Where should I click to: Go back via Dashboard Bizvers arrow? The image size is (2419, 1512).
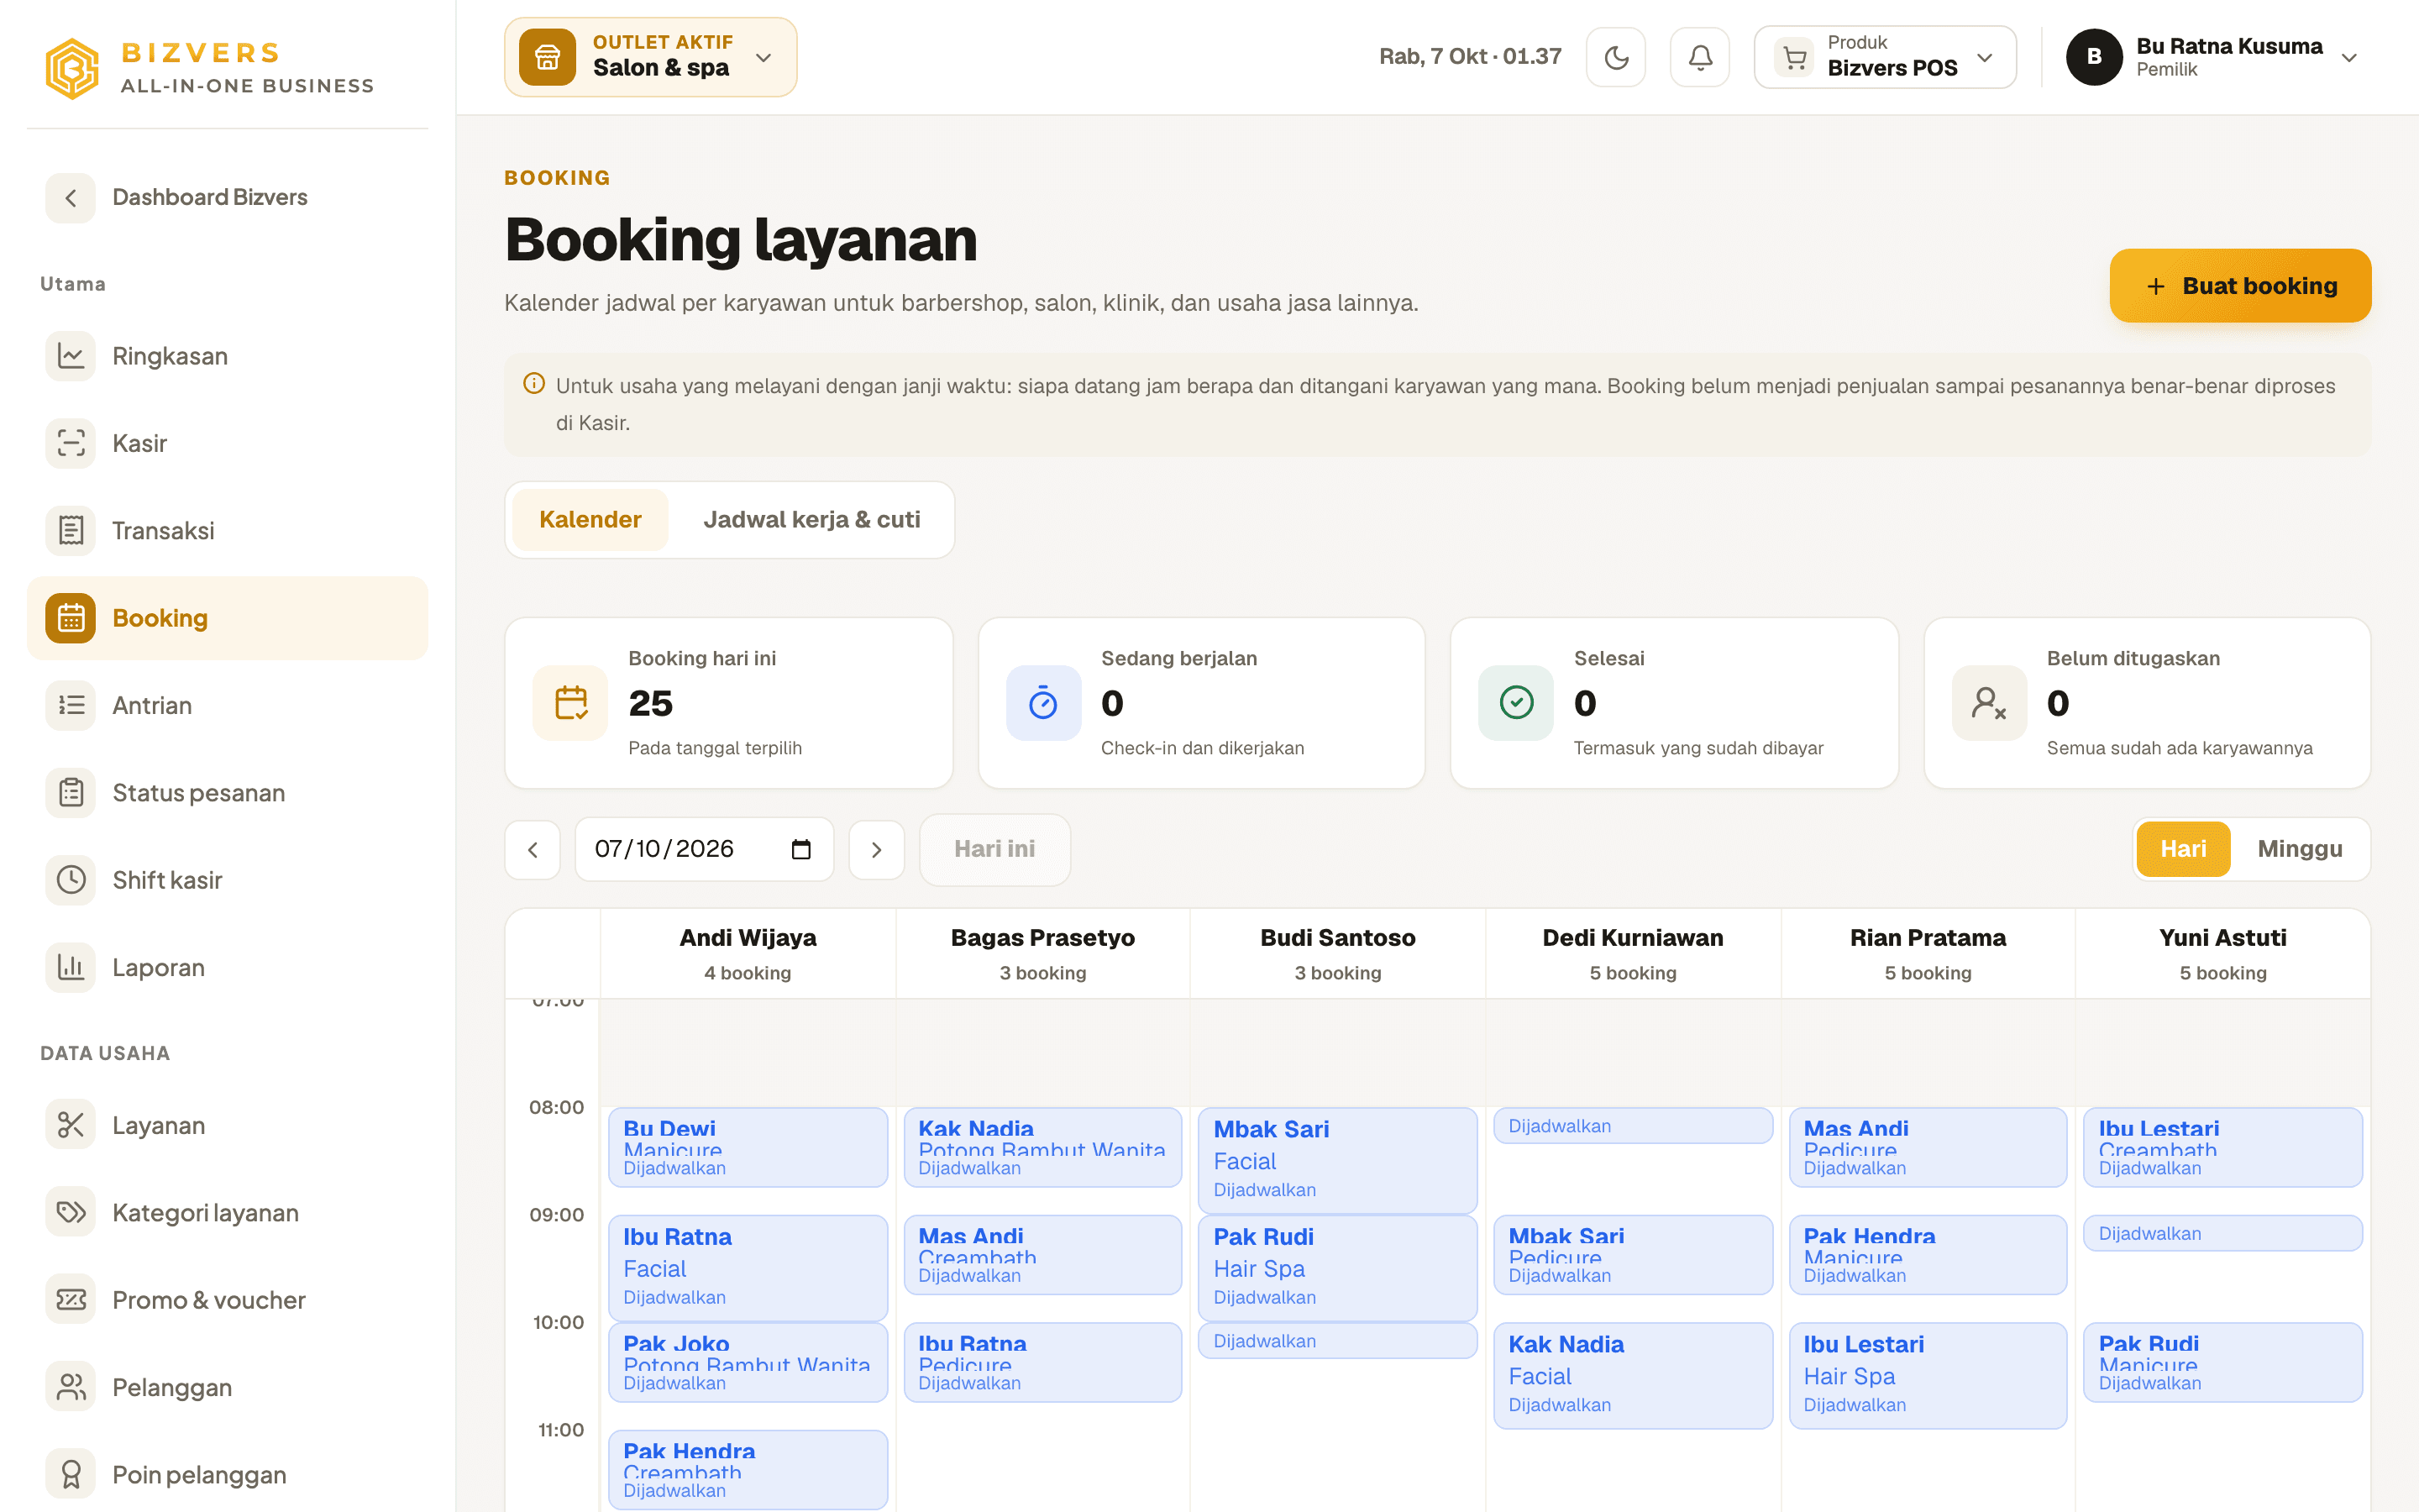click(71, 198)
